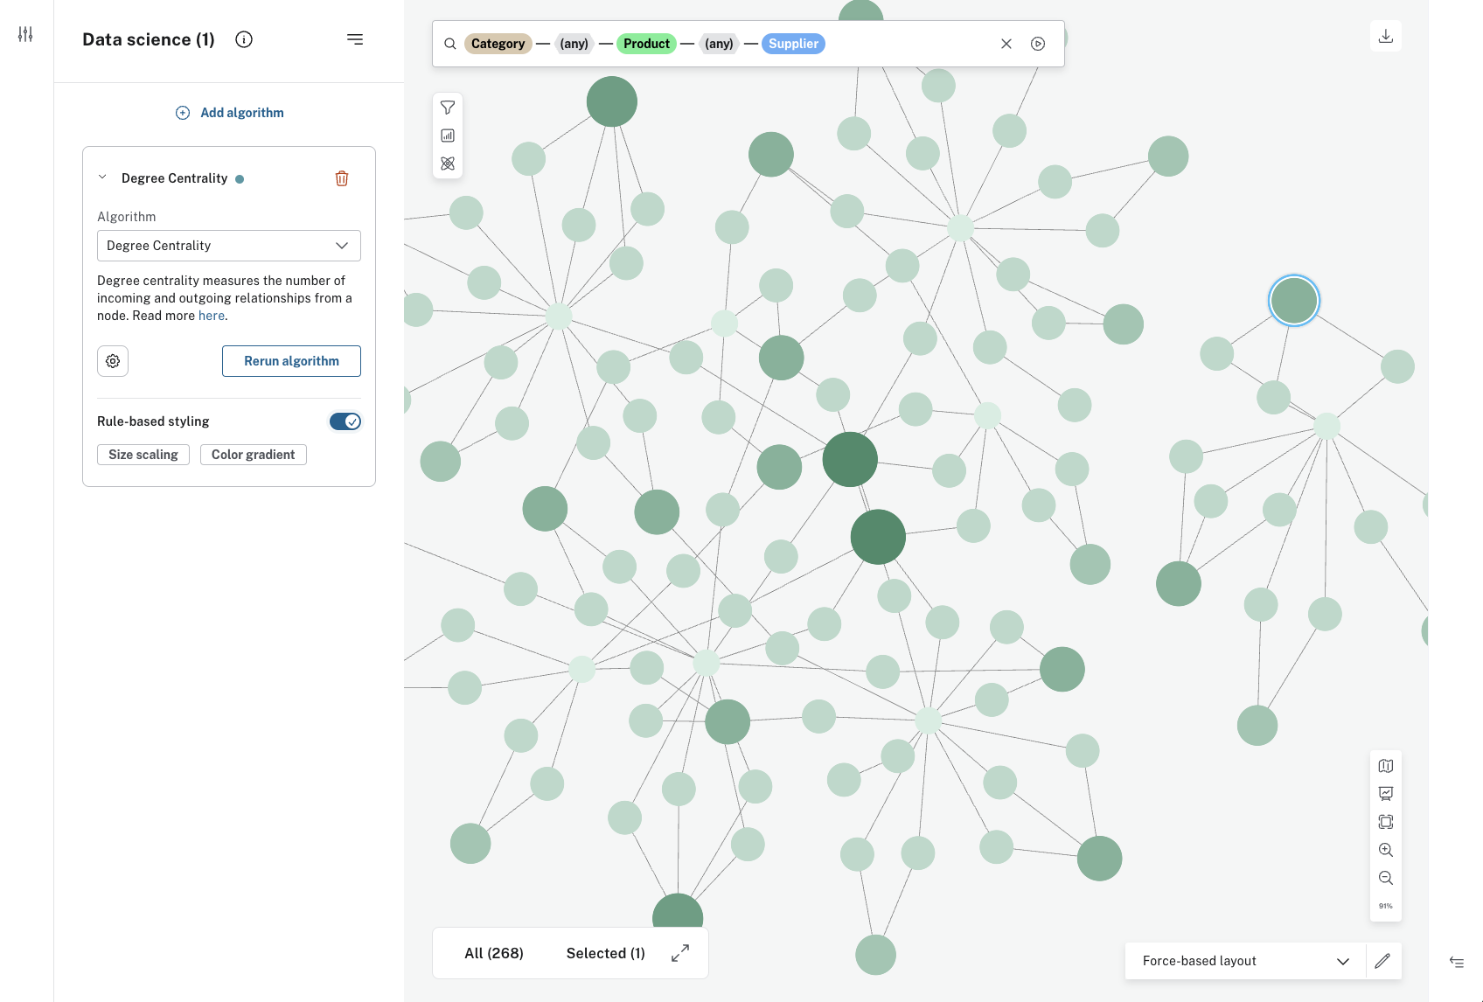
Task: Switch to the All (268) tab
Action: pos(494,953)
